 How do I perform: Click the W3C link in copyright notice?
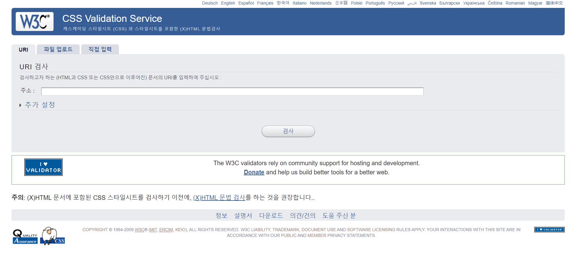tap(140, 230)
